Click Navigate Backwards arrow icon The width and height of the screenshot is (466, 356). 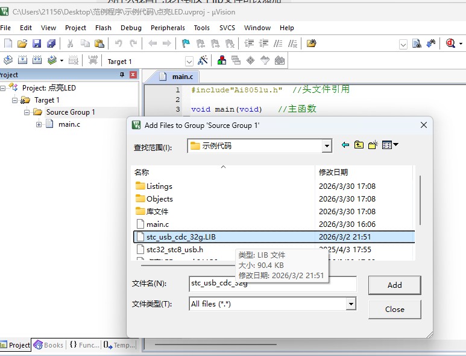coord(153,43)
